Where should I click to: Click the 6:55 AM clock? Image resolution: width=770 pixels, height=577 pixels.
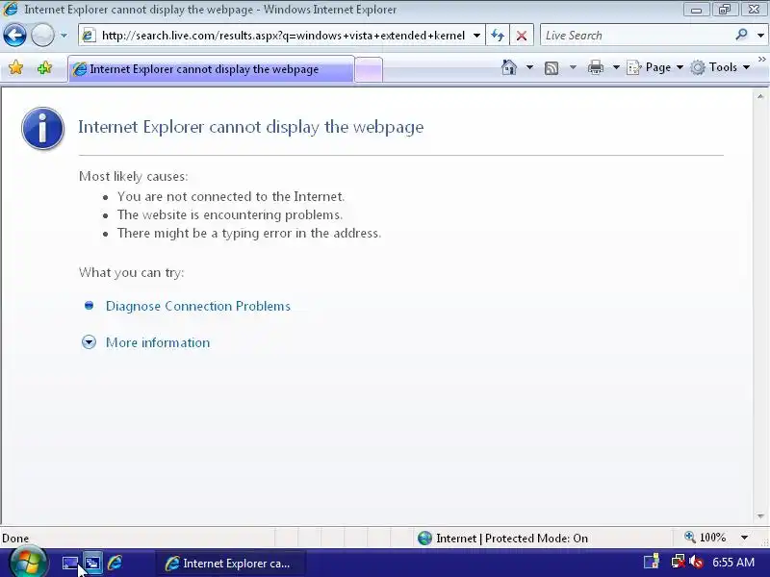tap(733, 563)
